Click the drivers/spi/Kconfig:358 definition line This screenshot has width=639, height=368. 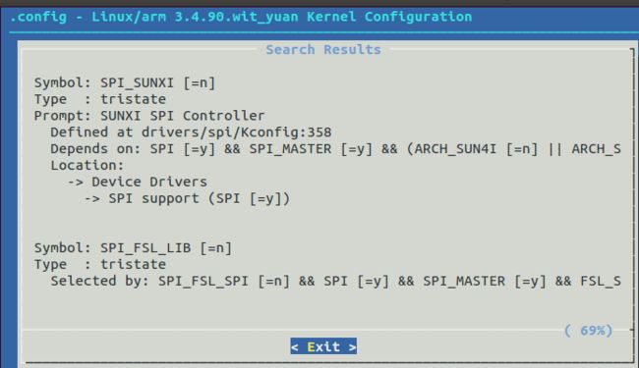[x=191, y=132]
